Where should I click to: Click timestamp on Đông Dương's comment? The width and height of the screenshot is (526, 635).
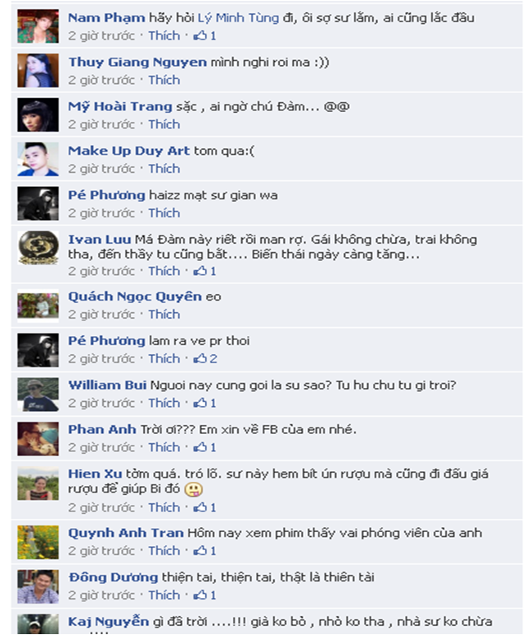[101, 595]
